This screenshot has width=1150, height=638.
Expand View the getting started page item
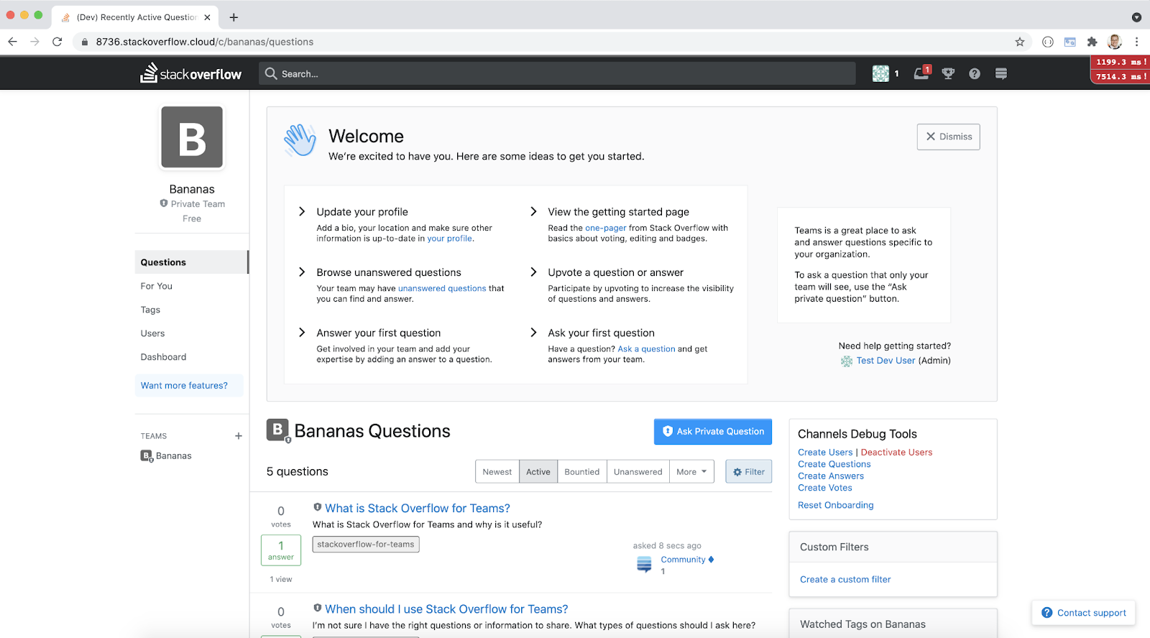[x=534, y=211]
